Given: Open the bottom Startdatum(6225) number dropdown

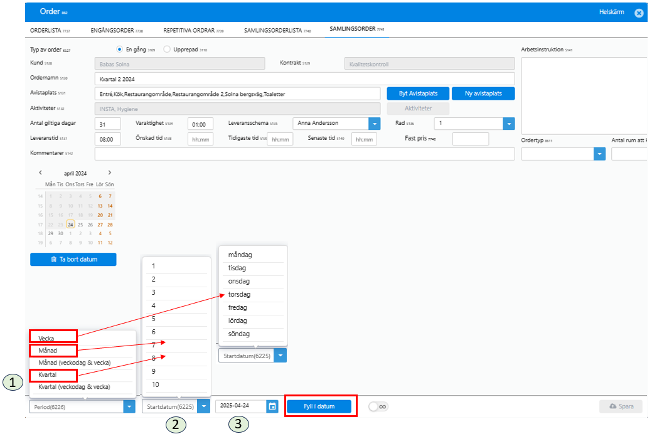Looking at the screenshot, I should coord(203,406).
